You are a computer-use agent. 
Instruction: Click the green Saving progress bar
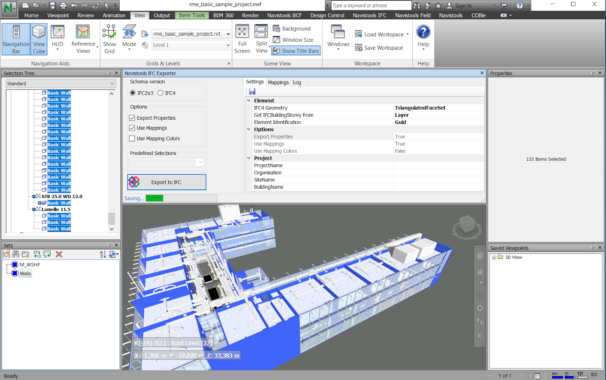[155, 198]
